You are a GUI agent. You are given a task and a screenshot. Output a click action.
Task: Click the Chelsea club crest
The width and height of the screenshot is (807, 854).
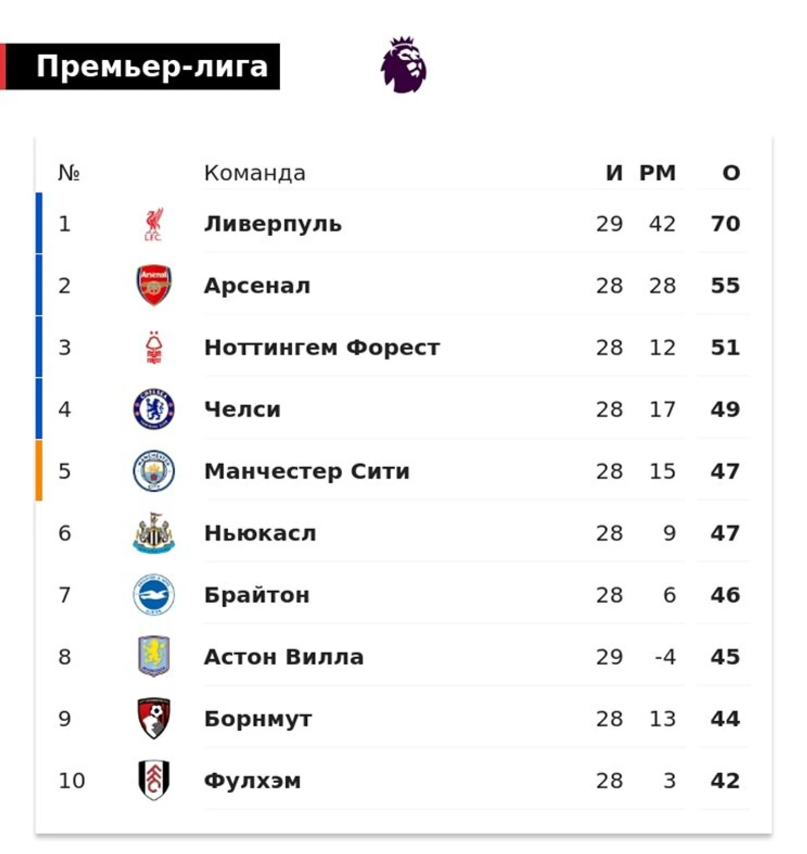tap(154, 409)
